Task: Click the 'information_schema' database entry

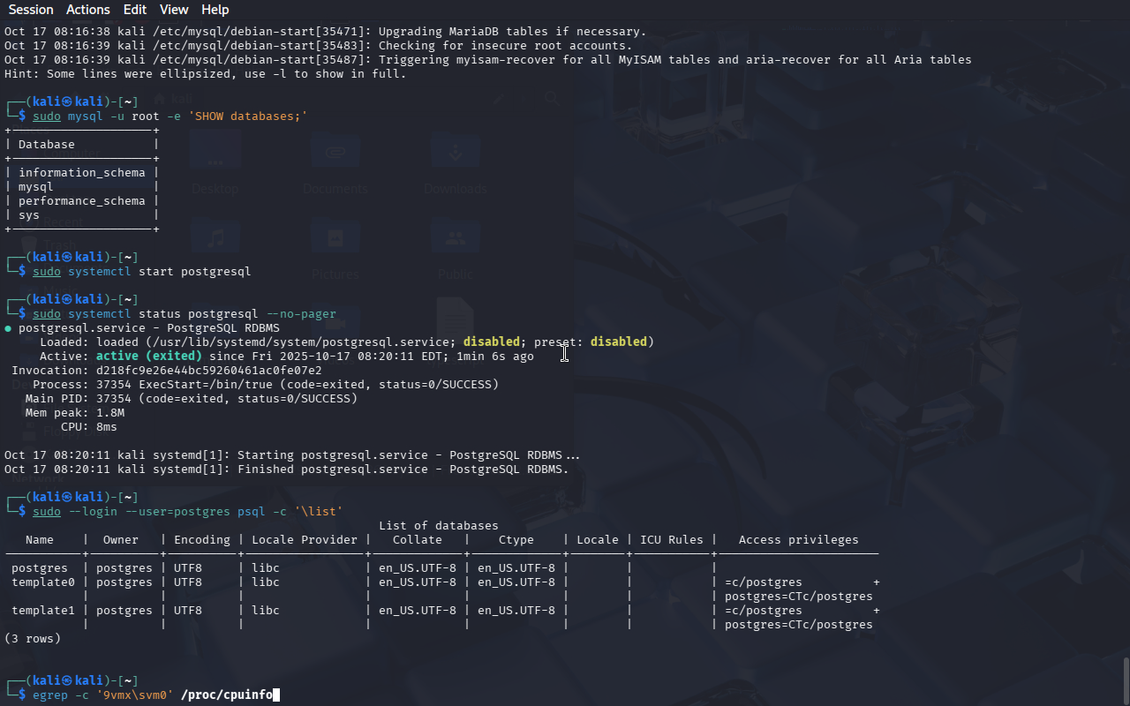Action: 81,173
